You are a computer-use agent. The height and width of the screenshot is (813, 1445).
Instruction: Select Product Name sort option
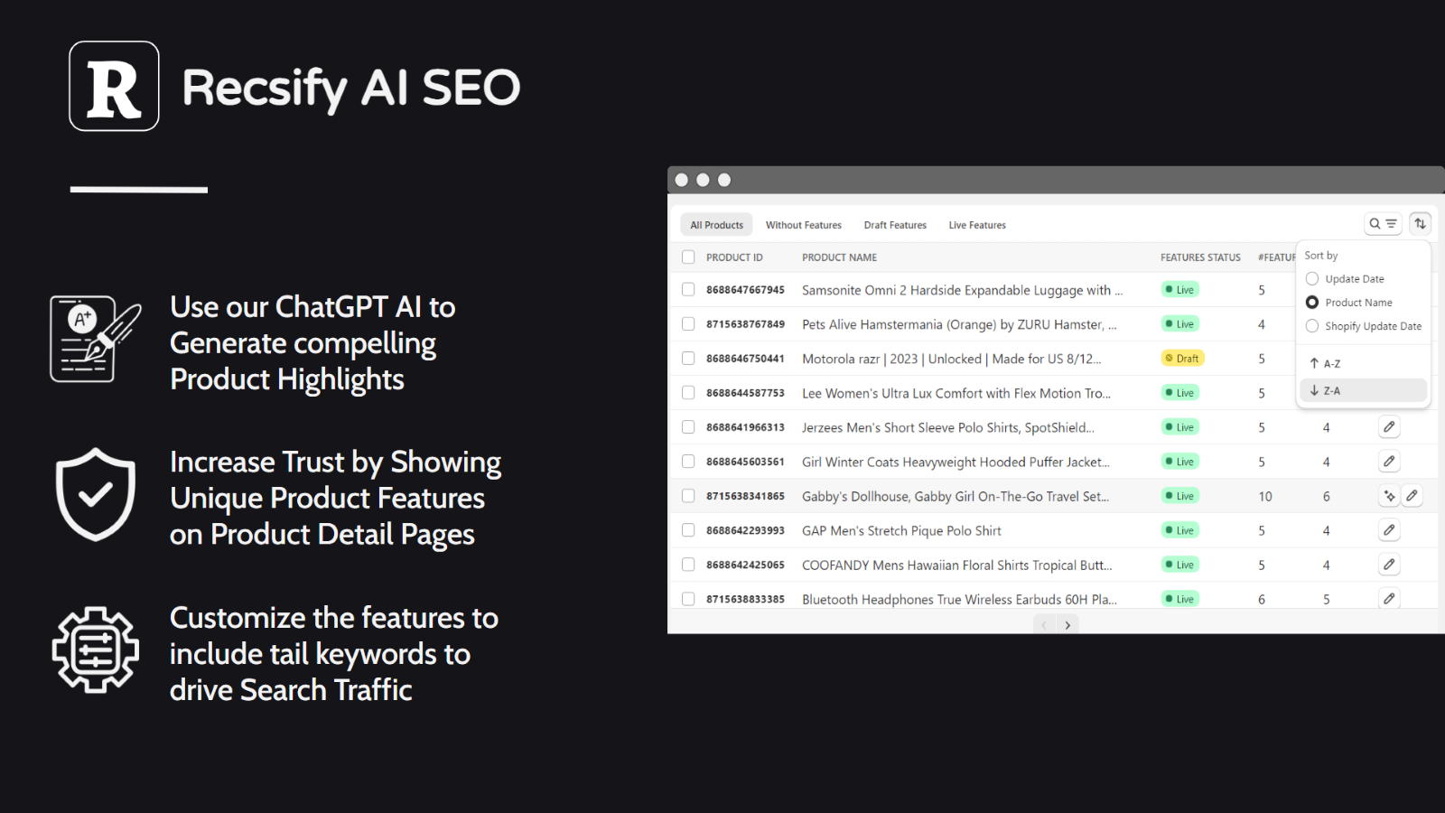click(1349, 303)
